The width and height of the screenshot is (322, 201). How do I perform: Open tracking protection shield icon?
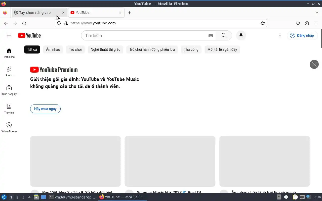pyautogui.click(x=59, y=23)
